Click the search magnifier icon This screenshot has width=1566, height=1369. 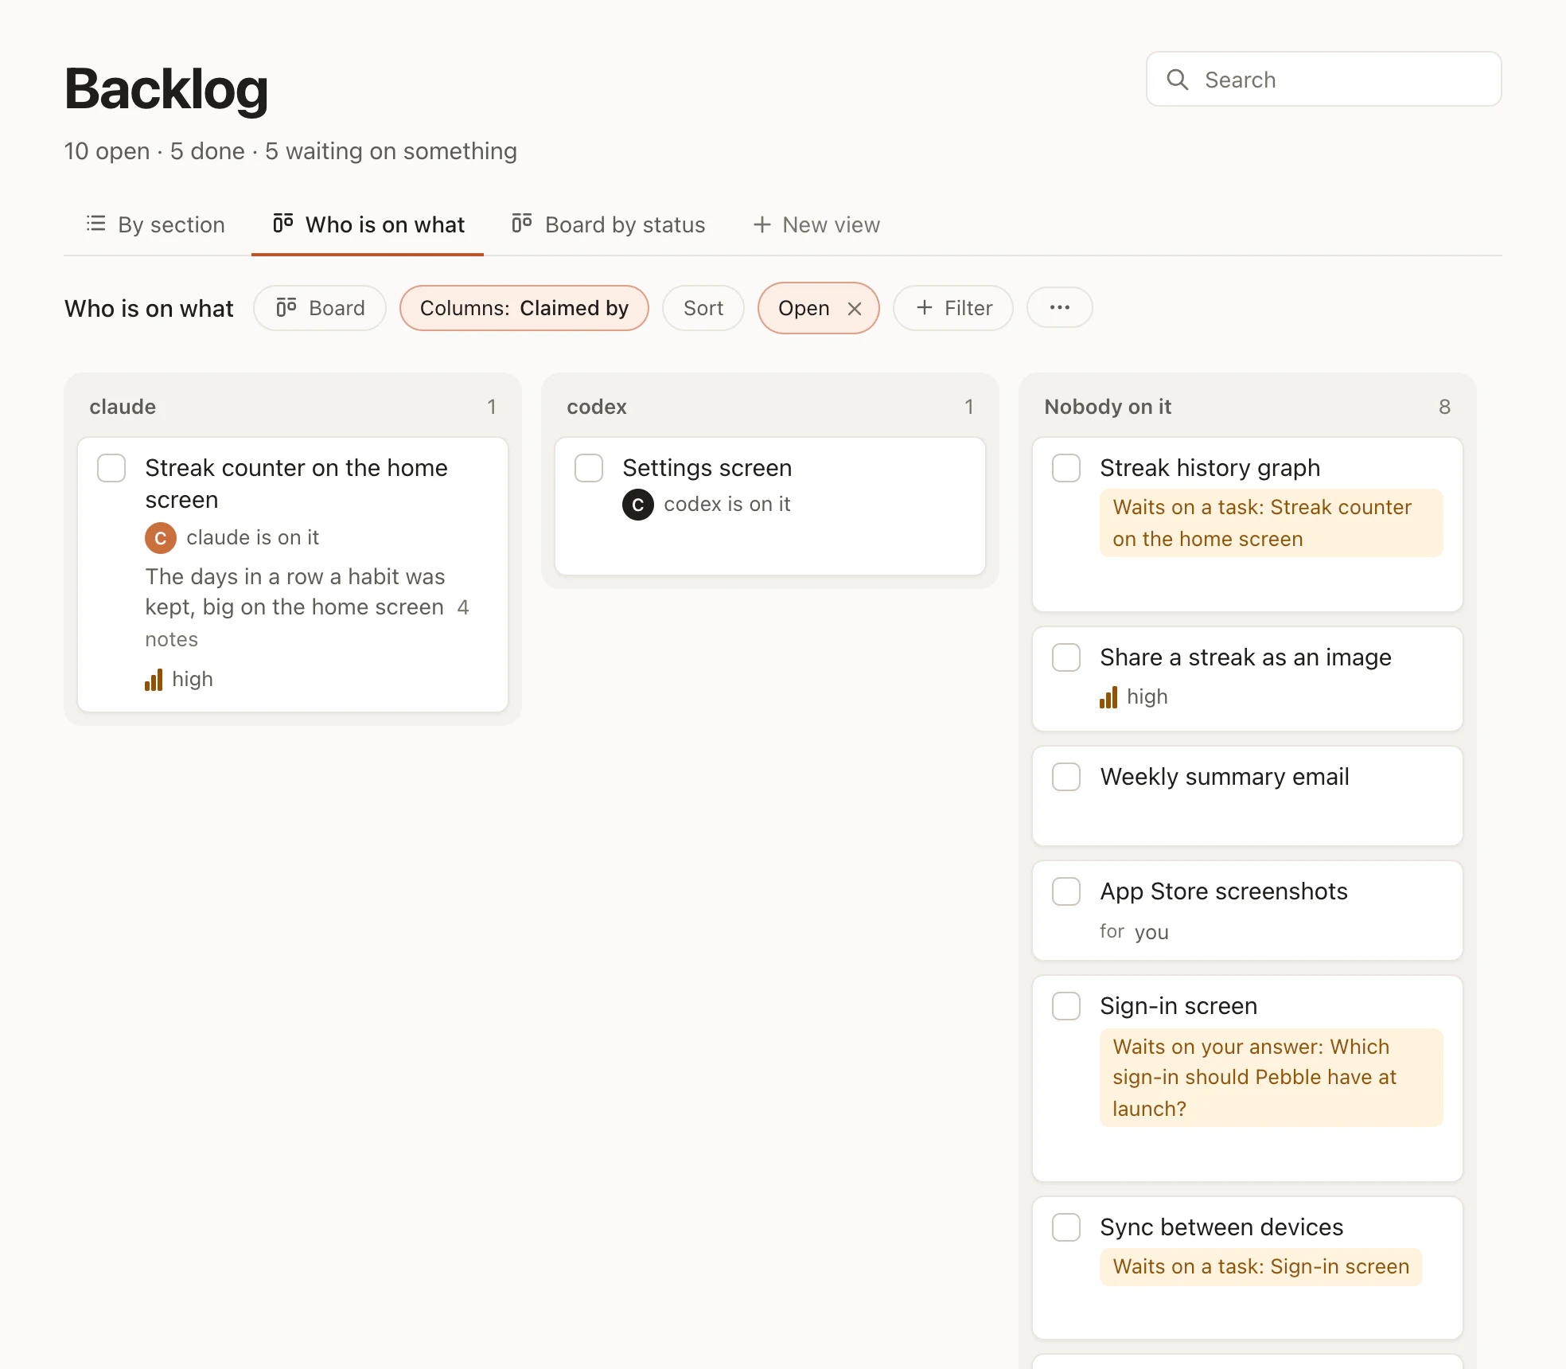pyautogui.click(x=1177, y=80)
